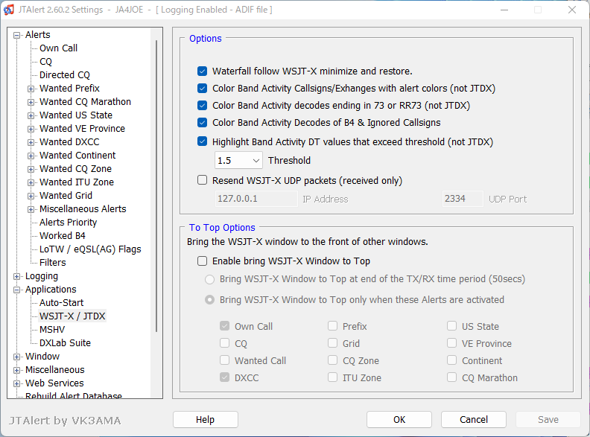This screenshot has height=437, width=590.
Task: Open Auto-Start under Applications
Action: 61,303
